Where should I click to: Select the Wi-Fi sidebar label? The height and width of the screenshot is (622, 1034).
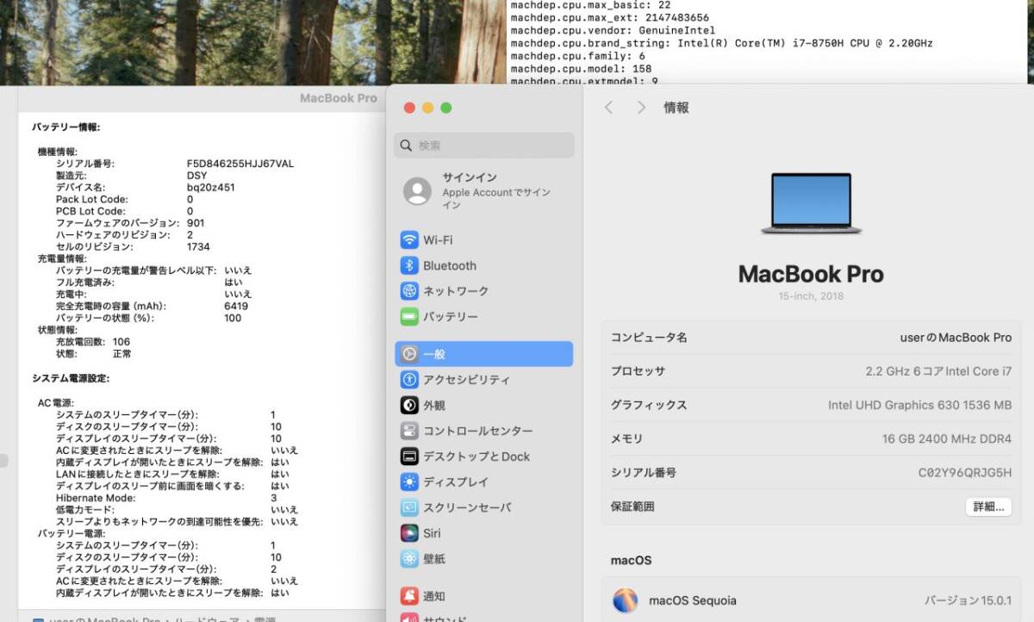(438, 239)
